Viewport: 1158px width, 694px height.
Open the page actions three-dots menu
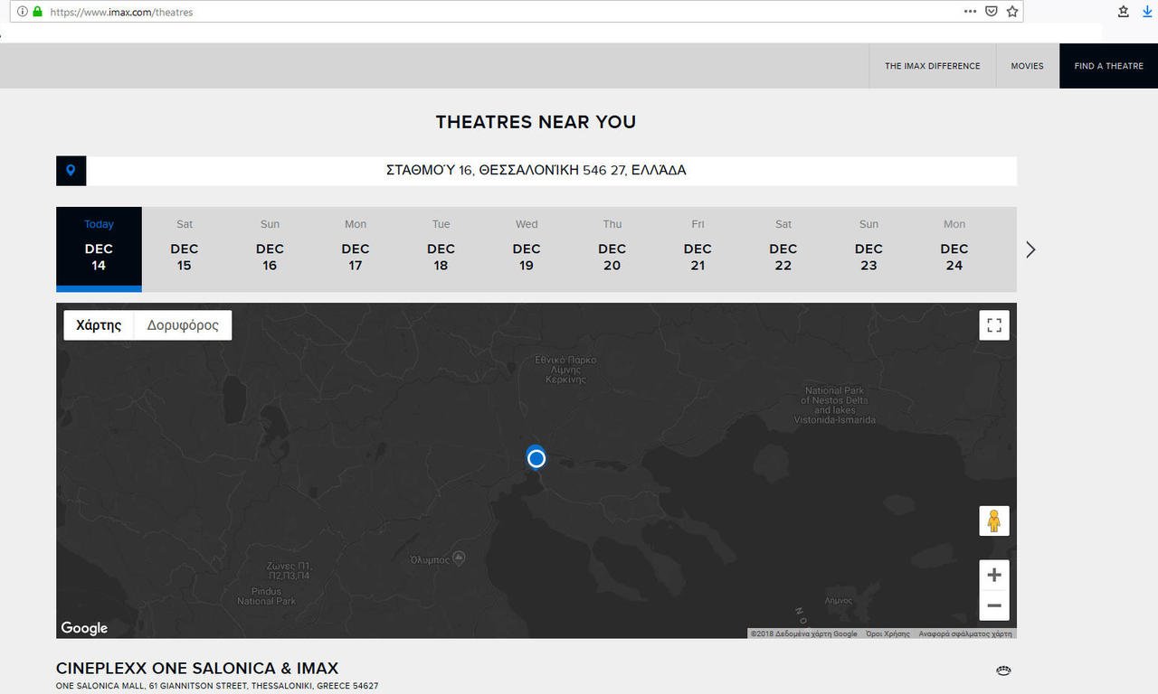970,12
